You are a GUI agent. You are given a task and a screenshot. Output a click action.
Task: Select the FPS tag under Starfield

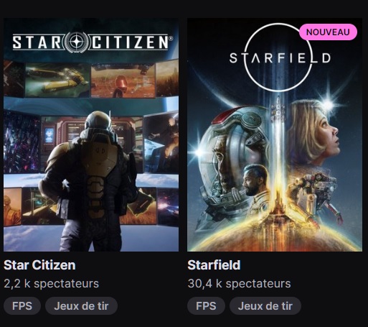coord(206,306)
